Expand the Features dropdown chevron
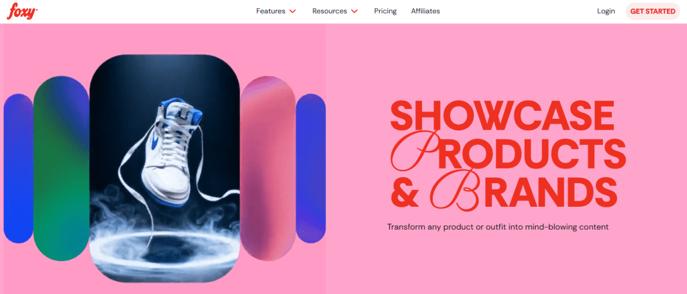The image size is (687, 294). coord(293,11)
